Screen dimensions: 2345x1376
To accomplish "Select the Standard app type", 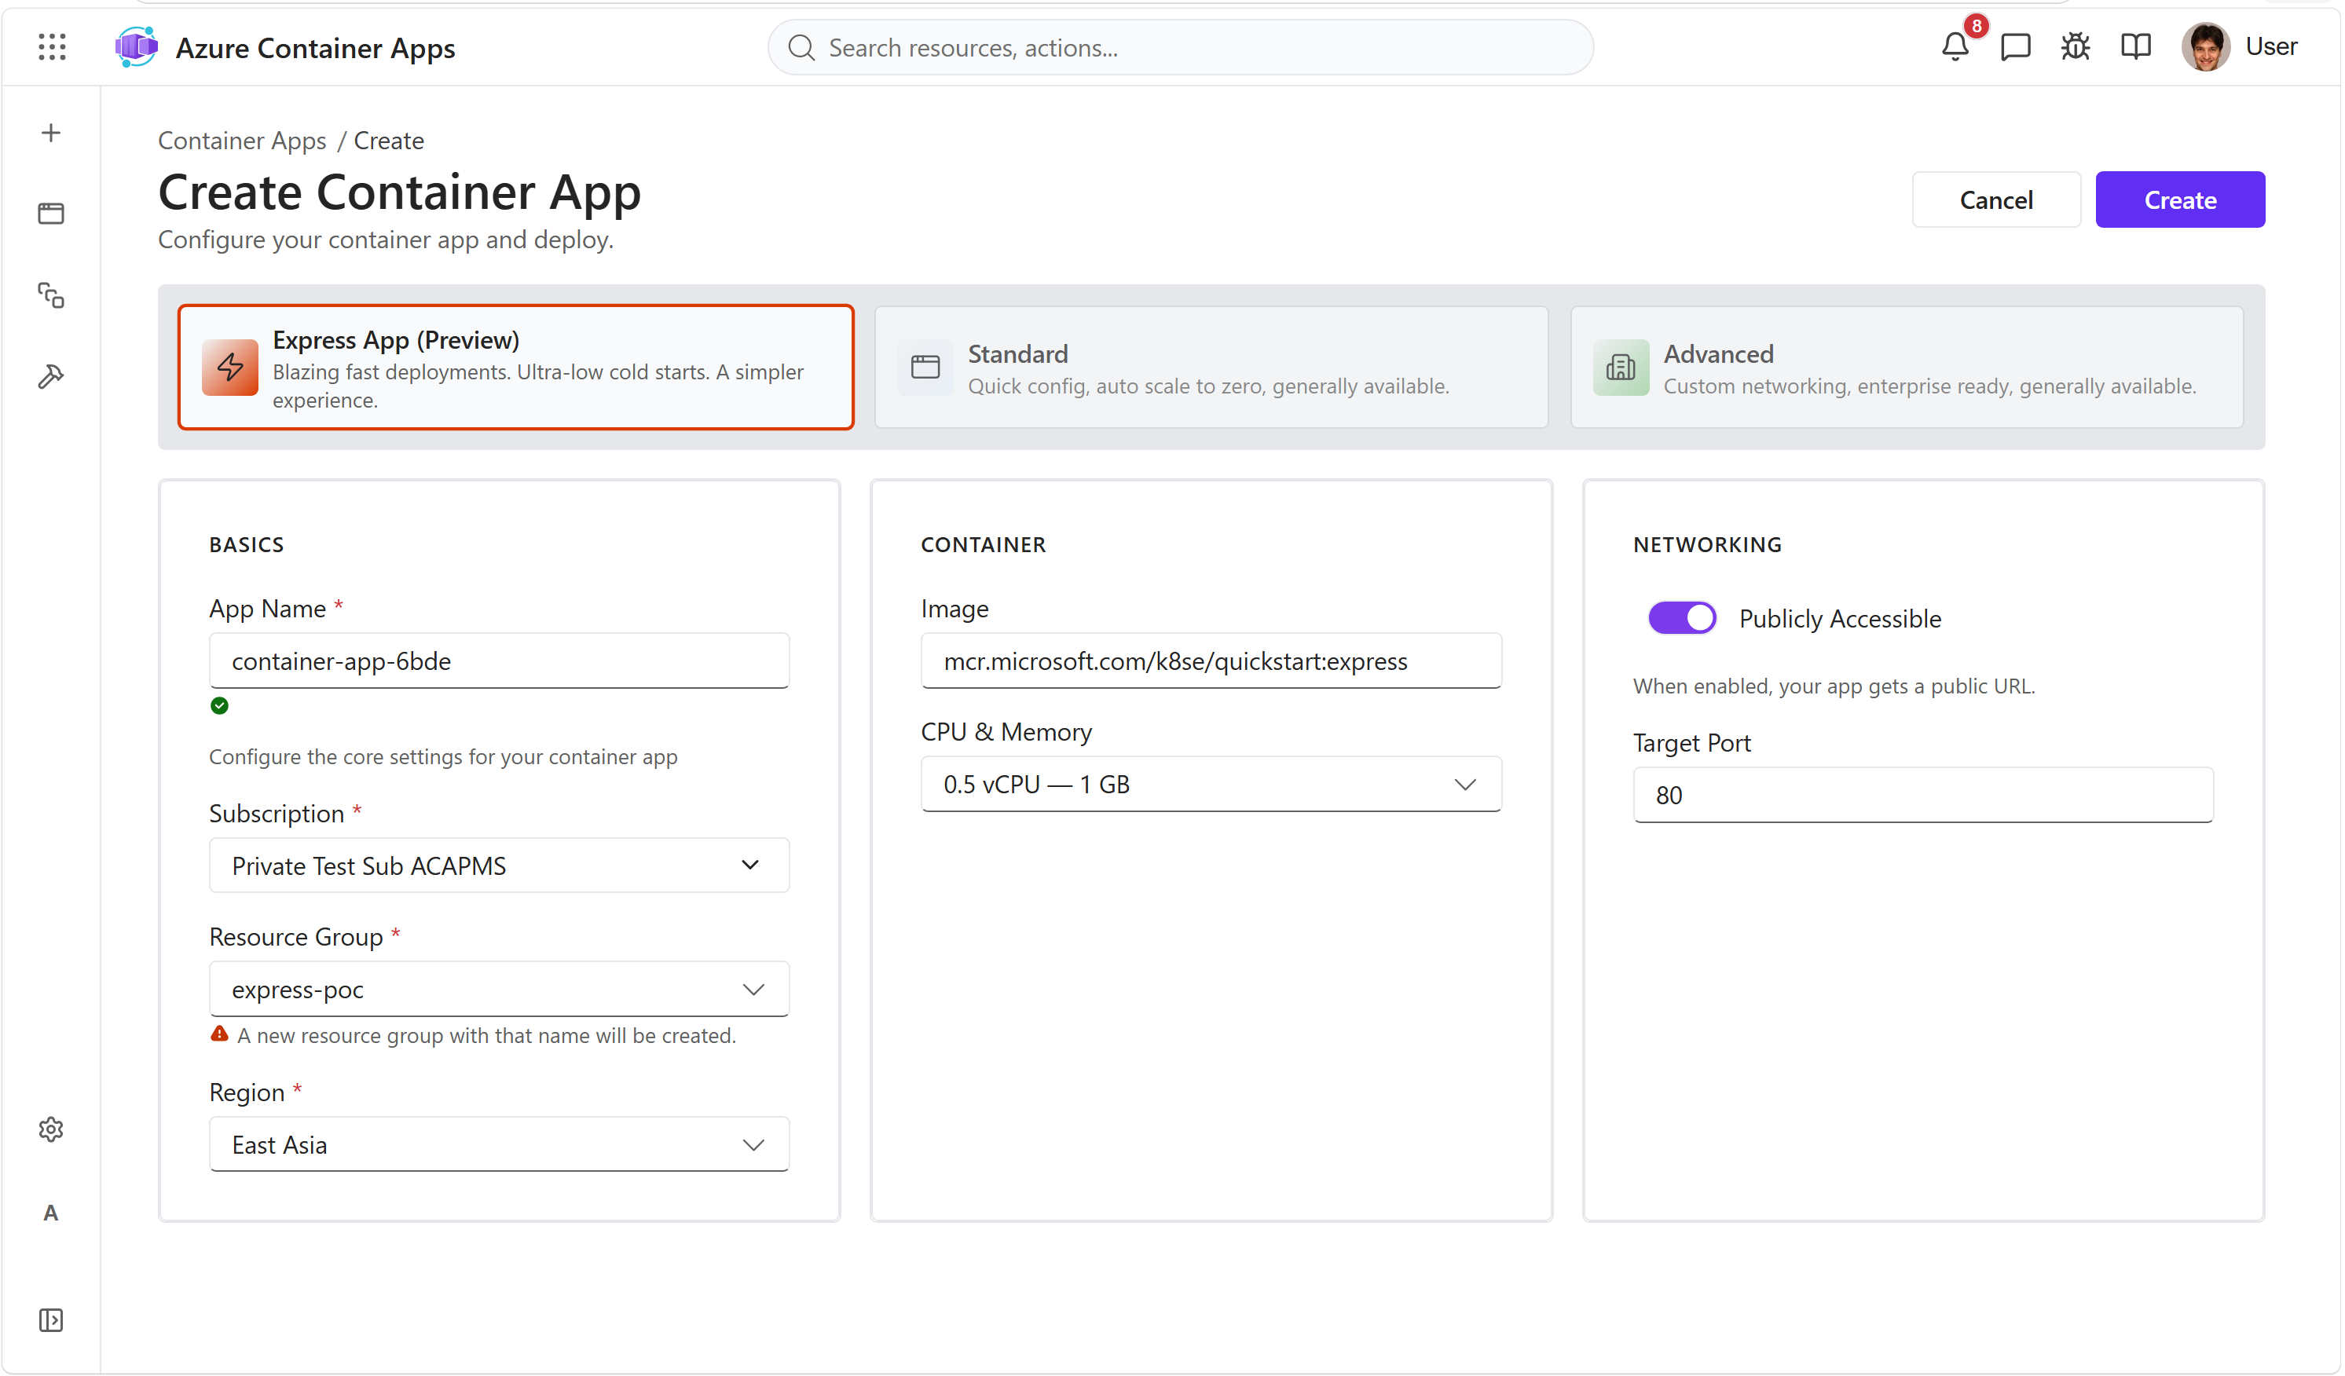I will (x=1211, y=368).
